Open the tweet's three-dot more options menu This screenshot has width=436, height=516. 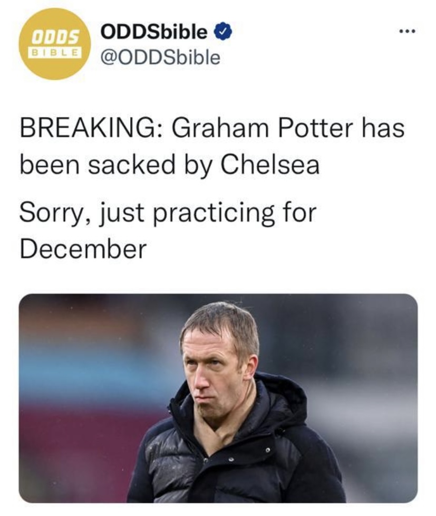407,32
